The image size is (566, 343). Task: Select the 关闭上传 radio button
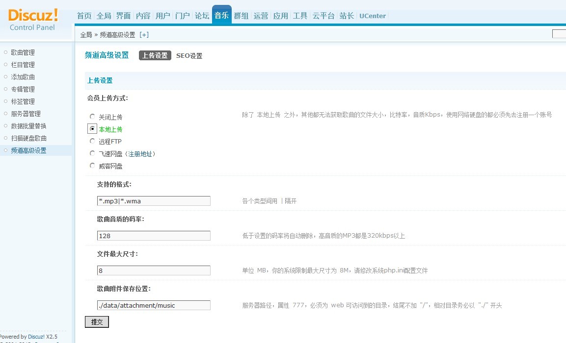(92, 117)
